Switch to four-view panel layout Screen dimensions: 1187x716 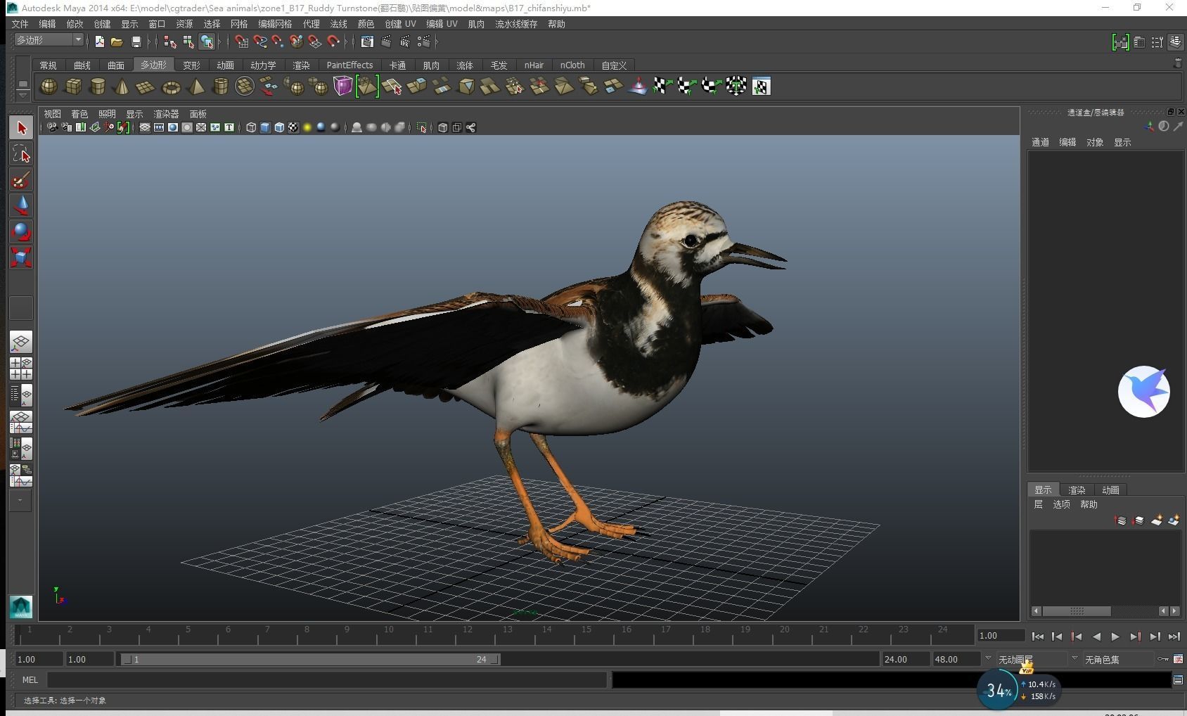tap(21, 369)
